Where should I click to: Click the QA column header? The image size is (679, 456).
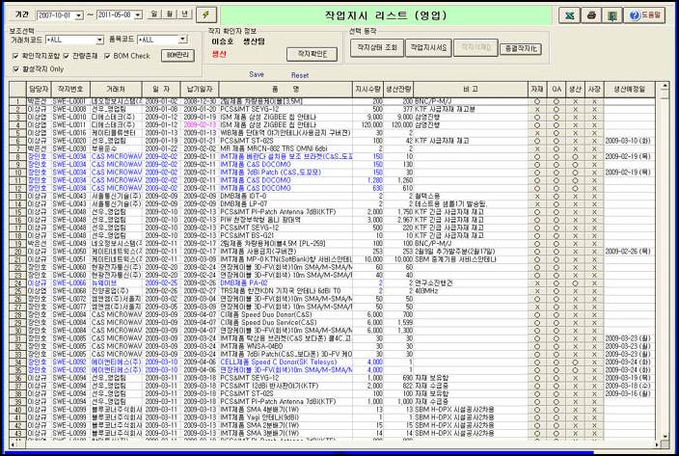557,89
